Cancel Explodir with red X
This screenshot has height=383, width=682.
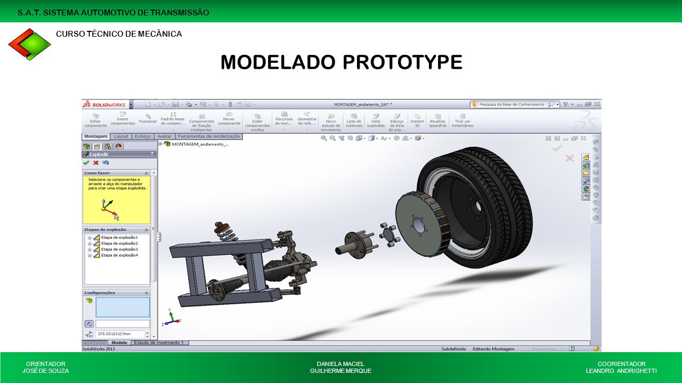96,163
